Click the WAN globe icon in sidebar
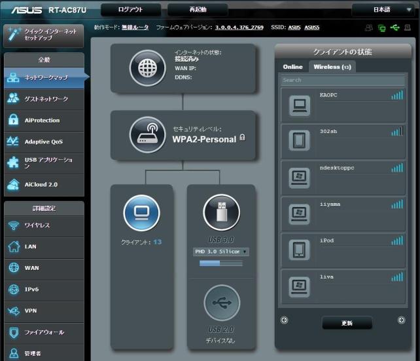 coord(14,268)
